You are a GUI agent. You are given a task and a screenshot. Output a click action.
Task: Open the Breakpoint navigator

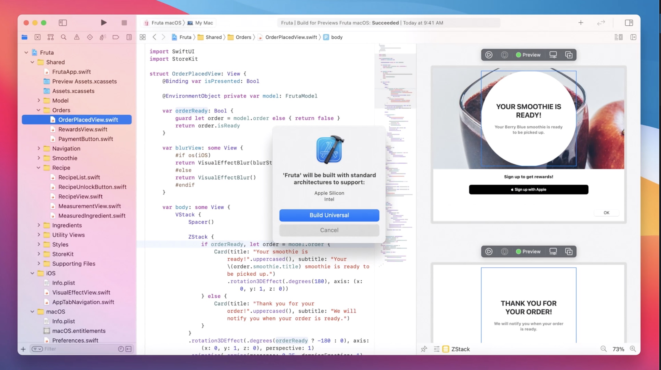coord(116,37)
